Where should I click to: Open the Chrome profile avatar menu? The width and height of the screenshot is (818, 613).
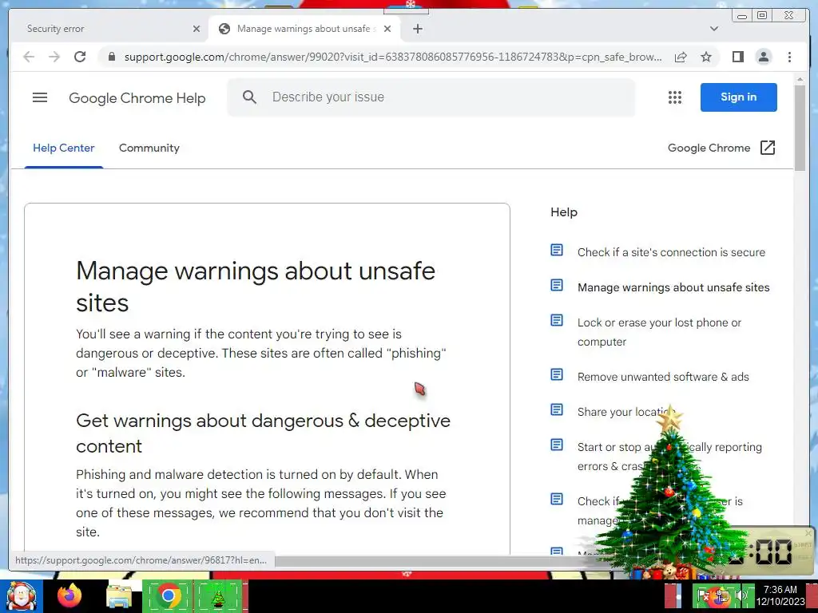coord(763,57)
